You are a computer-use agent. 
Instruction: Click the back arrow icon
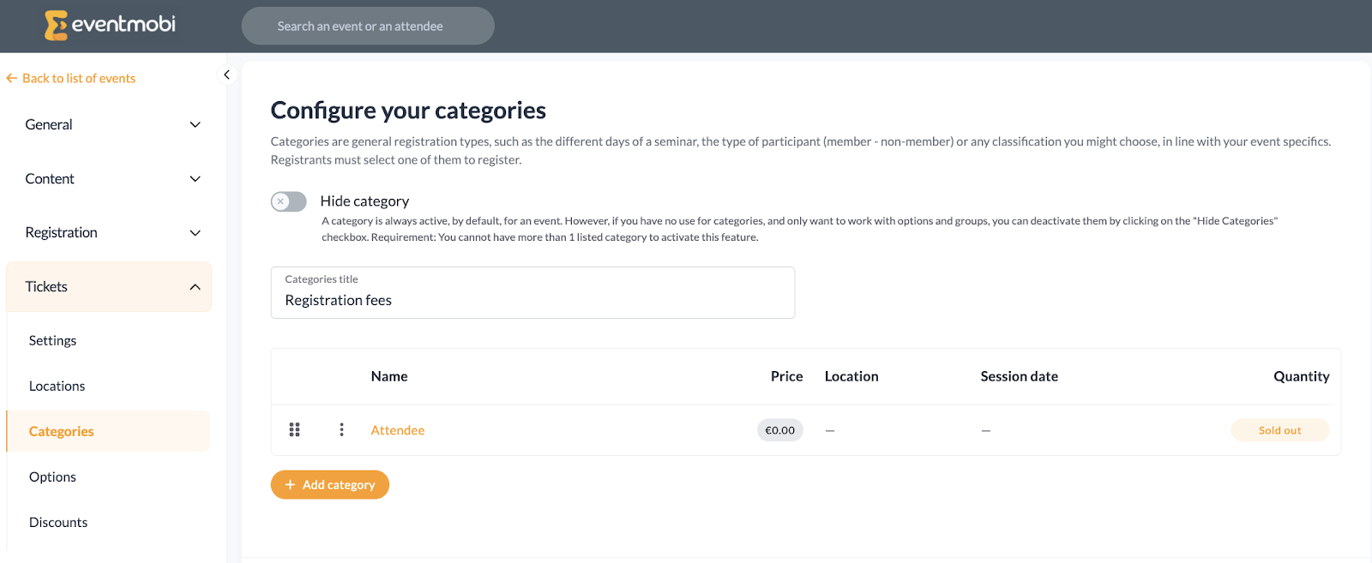pyautogui.click(x=11, y=78)
